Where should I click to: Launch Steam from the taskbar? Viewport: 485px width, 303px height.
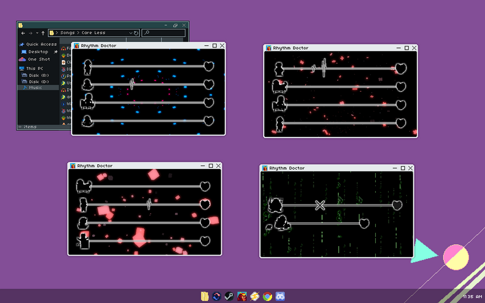229,296
